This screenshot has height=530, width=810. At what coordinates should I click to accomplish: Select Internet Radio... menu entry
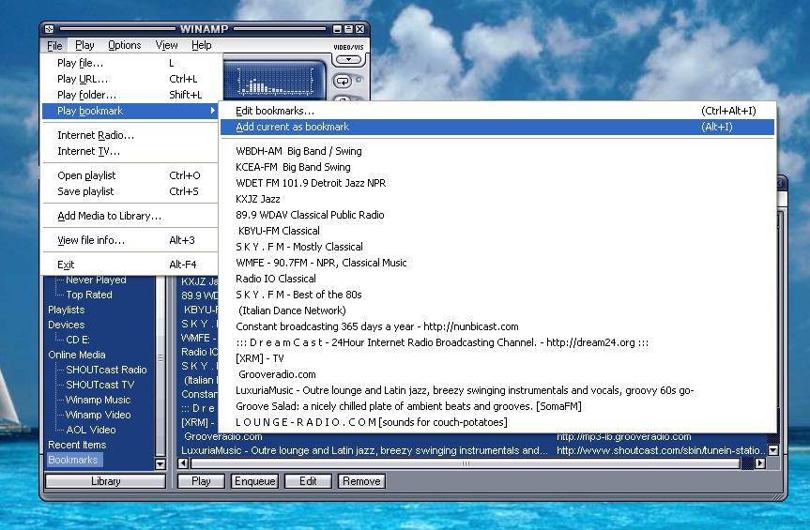point(130,135)
